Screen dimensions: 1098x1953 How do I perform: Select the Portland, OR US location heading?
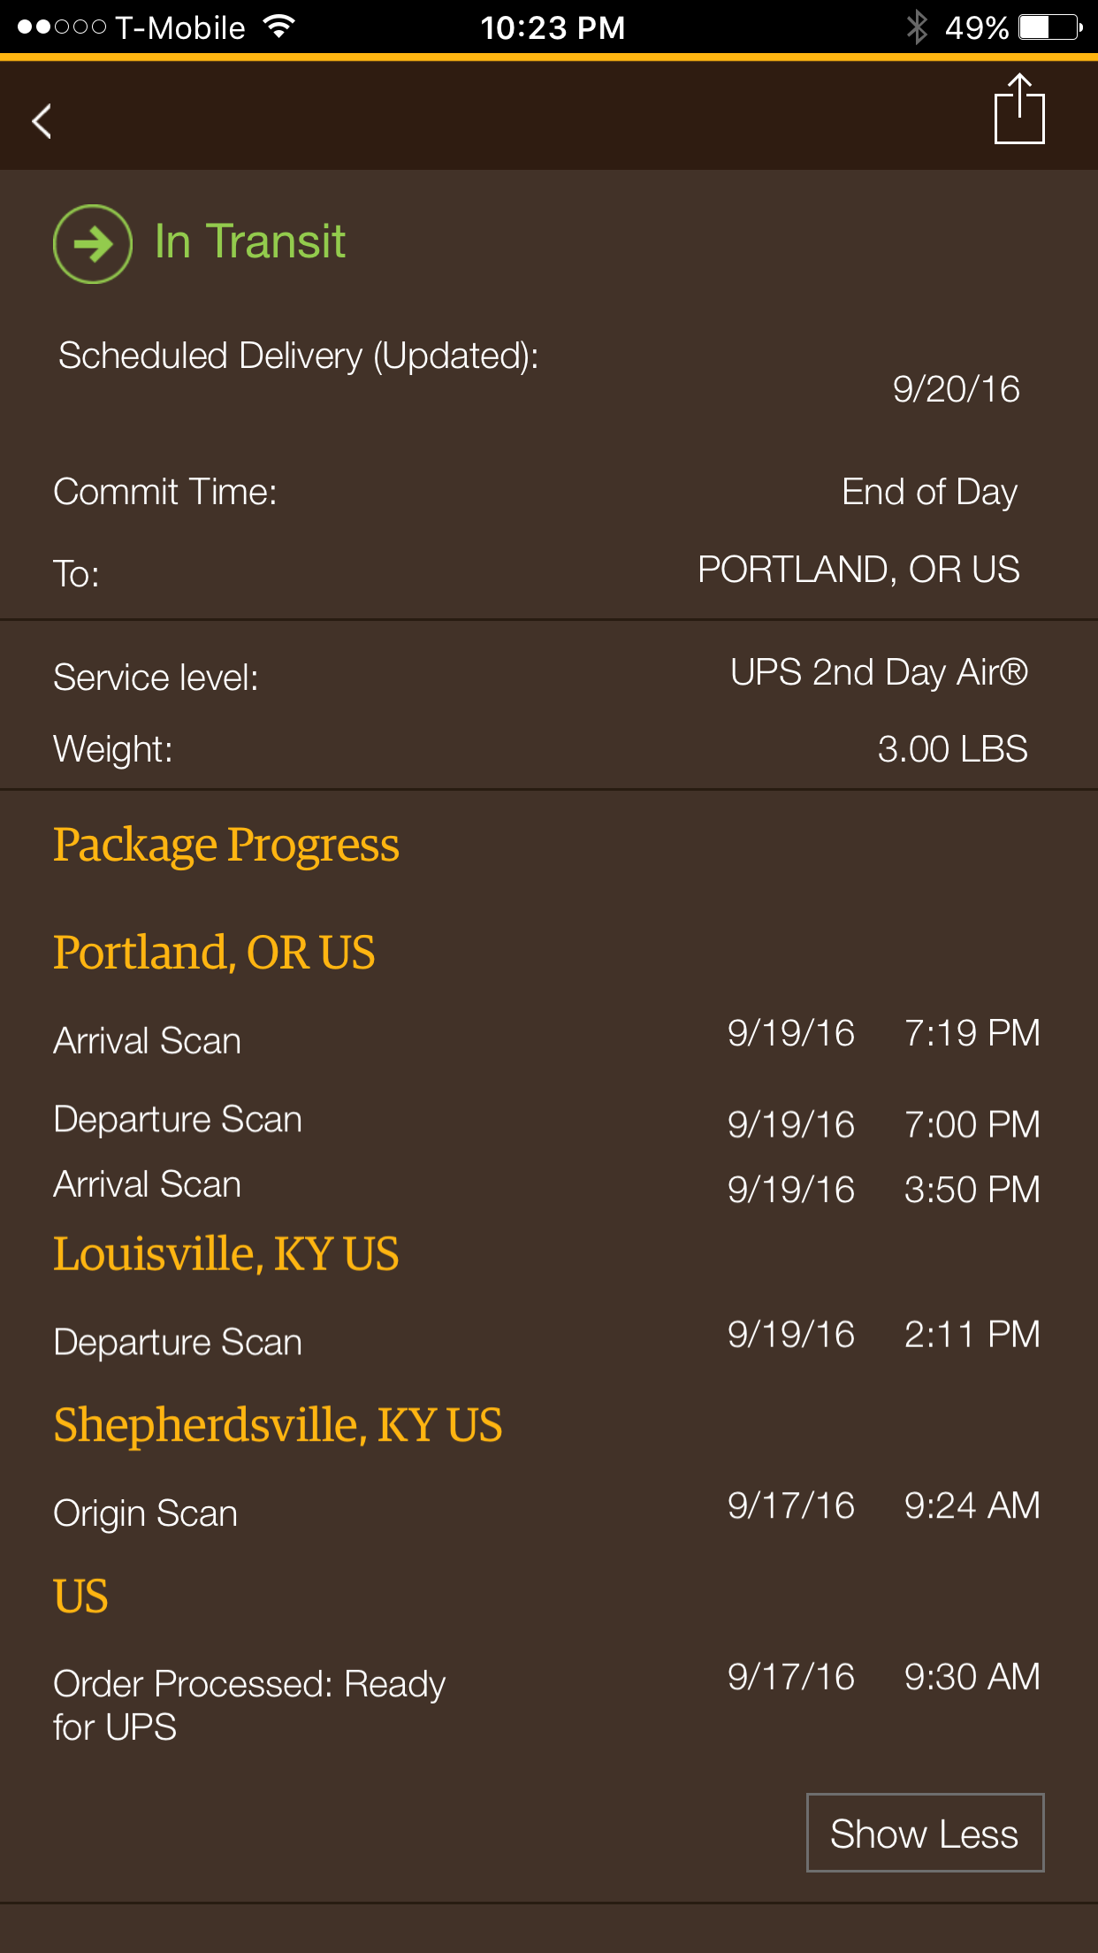pos(214,953)
